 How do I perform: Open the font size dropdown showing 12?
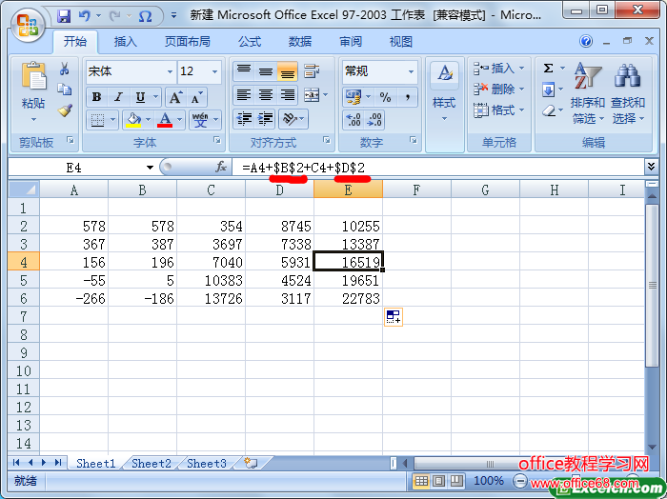click(x=214, y=71)
